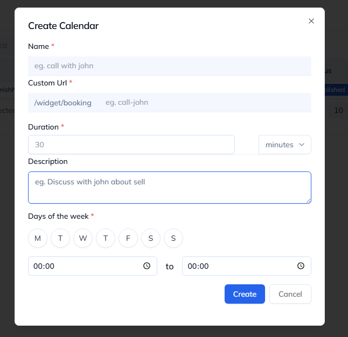Expand the minutes duration unit dropdown
This screenshot has height=337, width=348.
[285, 145]
